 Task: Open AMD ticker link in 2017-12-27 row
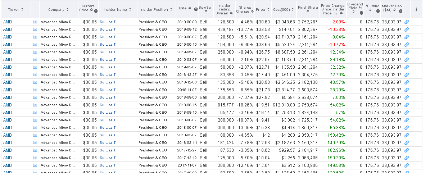point(8,150)
